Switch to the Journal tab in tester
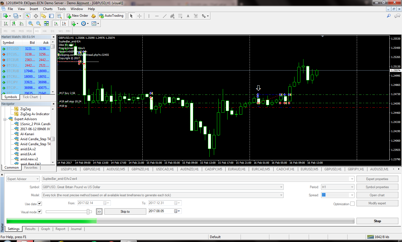 (76, 229)
